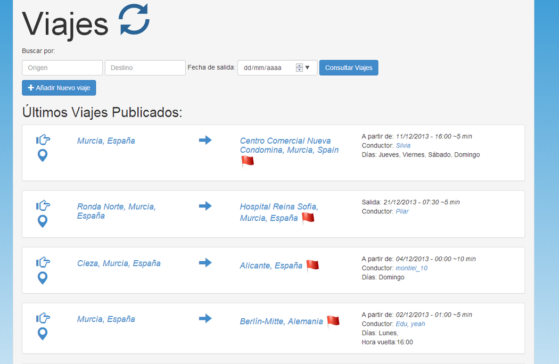Click hand-pointing icon in Berlín-Mitte trip row
This screenshot has width=559, height=364.
point(43,318)
